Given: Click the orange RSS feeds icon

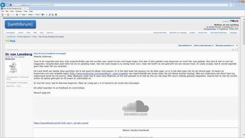Looking at the screenshot, I should tap(8, 14).
